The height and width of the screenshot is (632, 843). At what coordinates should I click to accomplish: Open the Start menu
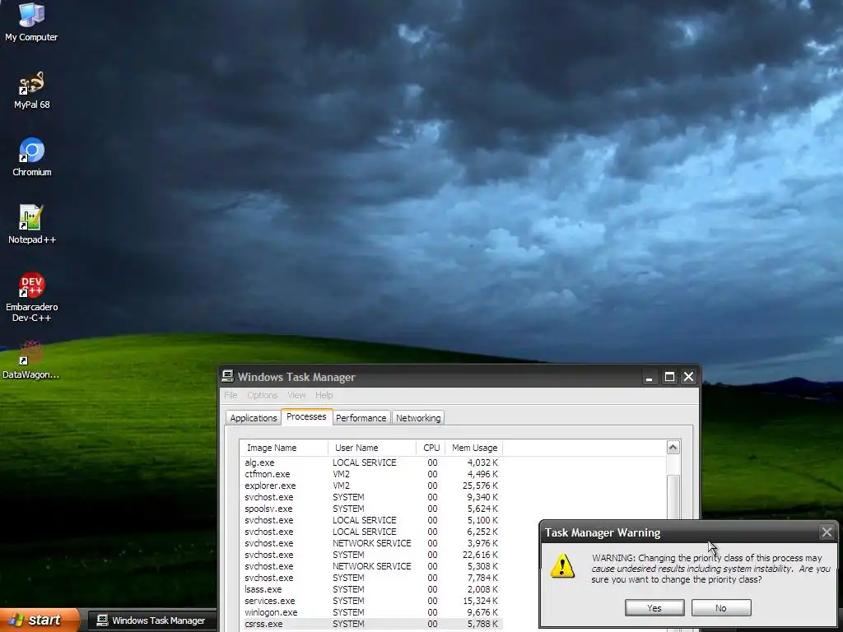40,620
